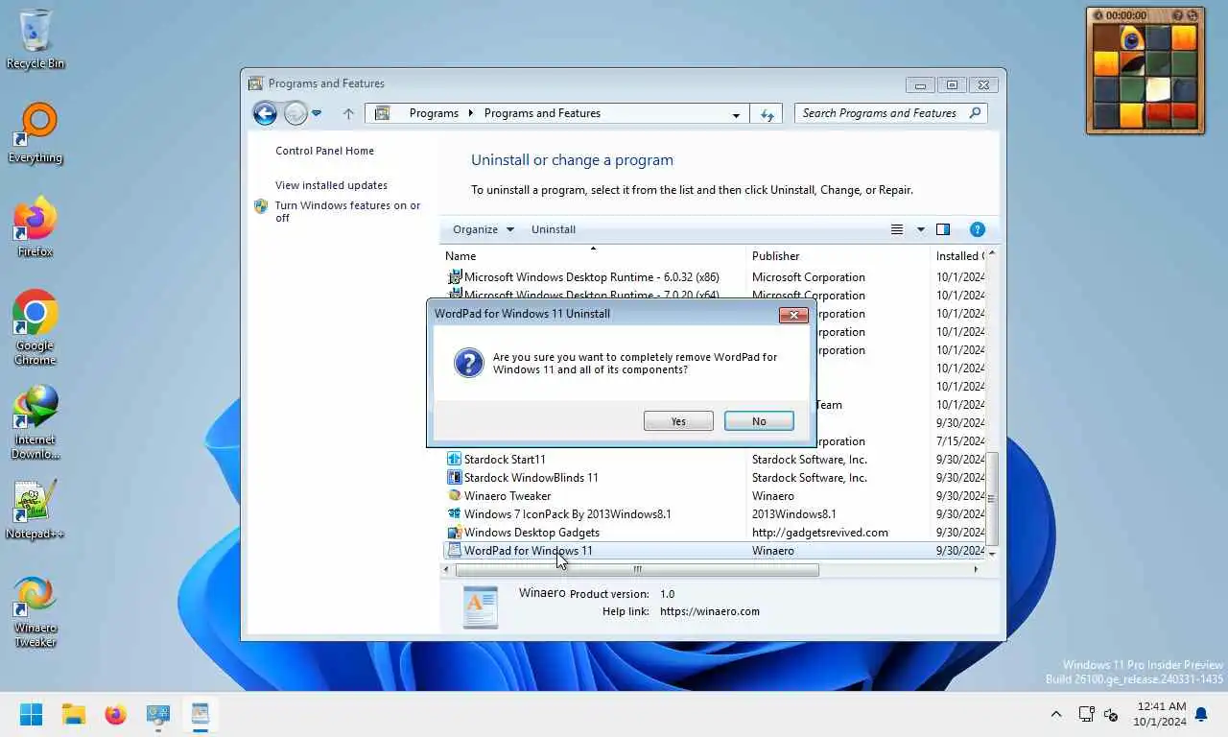Viewport: 1228px width, 737px height.
Task: Click the vertical scrollbar down arrow
Action: click(992, 554)
